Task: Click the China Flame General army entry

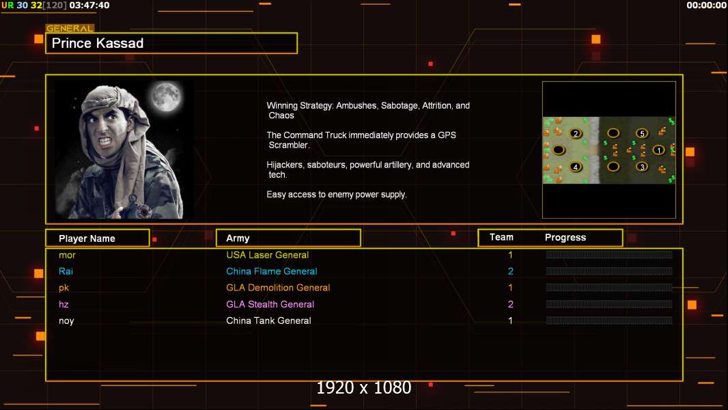Action: (x=272, y=271)
